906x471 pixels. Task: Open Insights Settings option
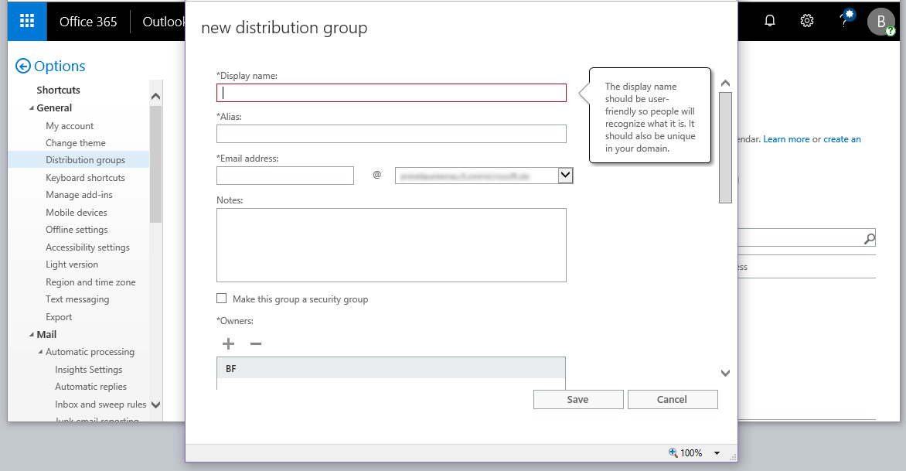point(88,369)
